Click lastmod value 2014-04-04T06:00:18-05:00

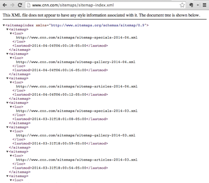point(59,46)
